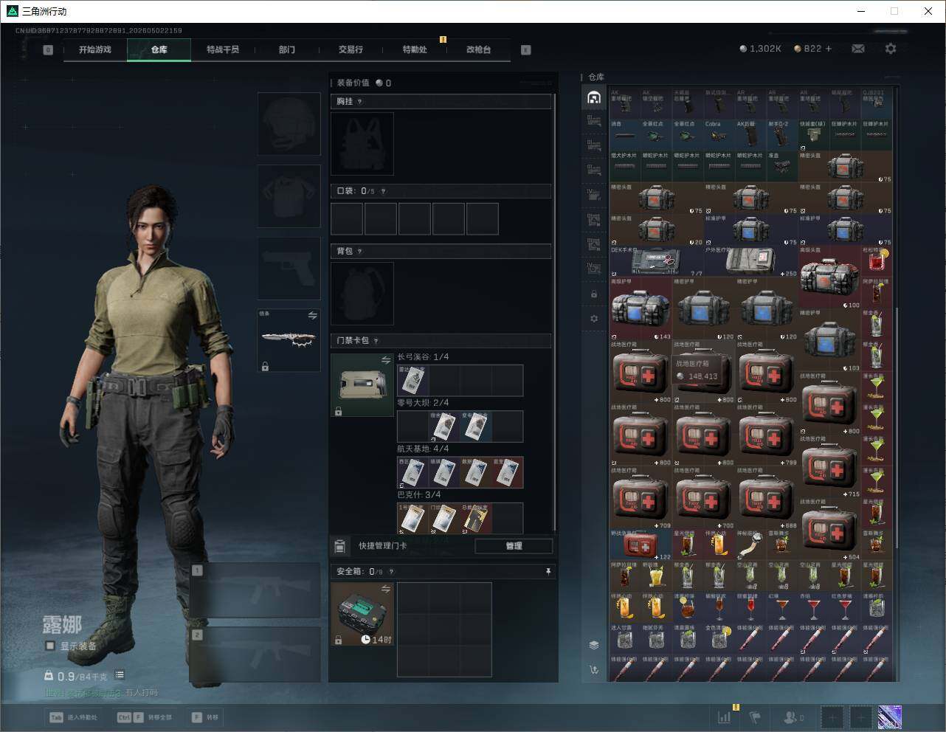Click the warehouse vertical scrollbar
Screen dimensions: 946x732
(896, 427)
